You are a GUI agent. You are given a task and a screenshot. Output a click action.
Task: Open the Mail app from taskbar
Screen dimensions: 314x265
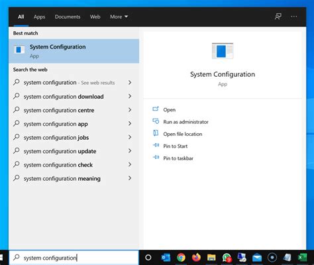[257, 258]
